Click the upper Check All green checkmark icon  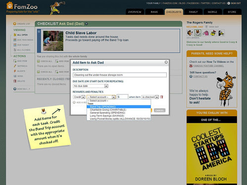(x=39, y=61)
